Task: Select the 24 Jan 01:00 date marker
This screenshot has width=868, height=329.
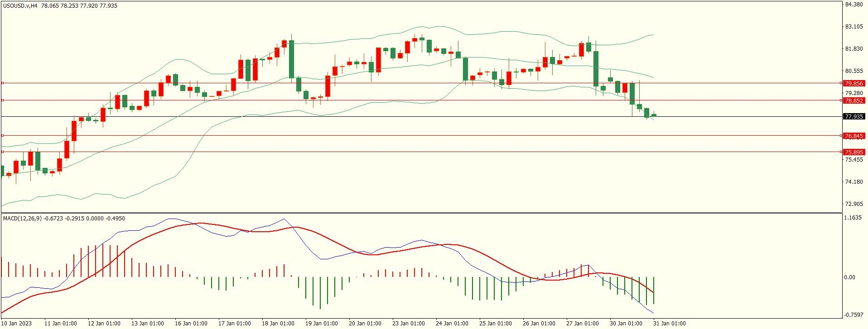Action: 452,324
